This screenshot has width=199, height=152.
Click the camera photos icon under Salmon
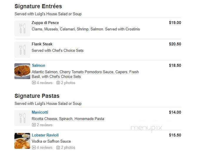pyautogui.click(x=58, y=83)
